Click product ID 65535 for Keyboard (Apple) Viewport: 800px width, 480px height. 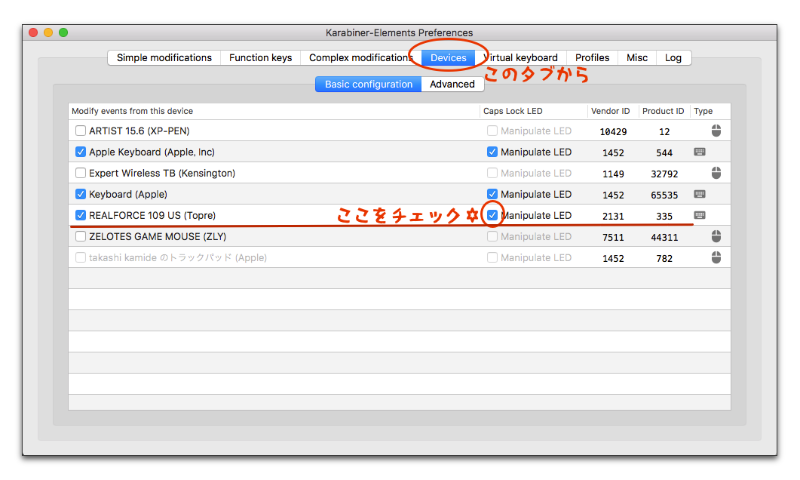(x=664, y=195)
